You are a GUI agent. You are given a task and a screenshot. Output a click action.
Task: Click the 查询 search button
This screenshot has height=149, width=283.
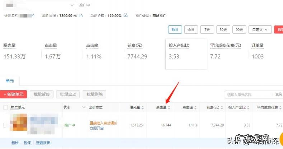point(278,94)
